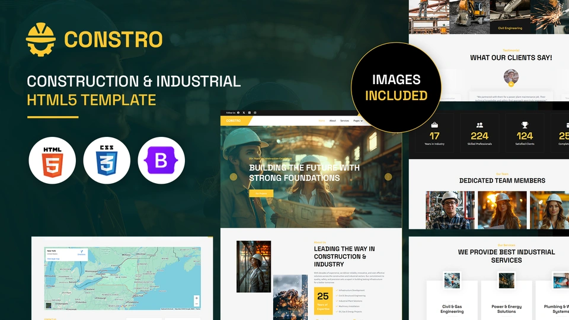Click the people icon above 224
Screen dimensions: 569x320
click(480, 125)
